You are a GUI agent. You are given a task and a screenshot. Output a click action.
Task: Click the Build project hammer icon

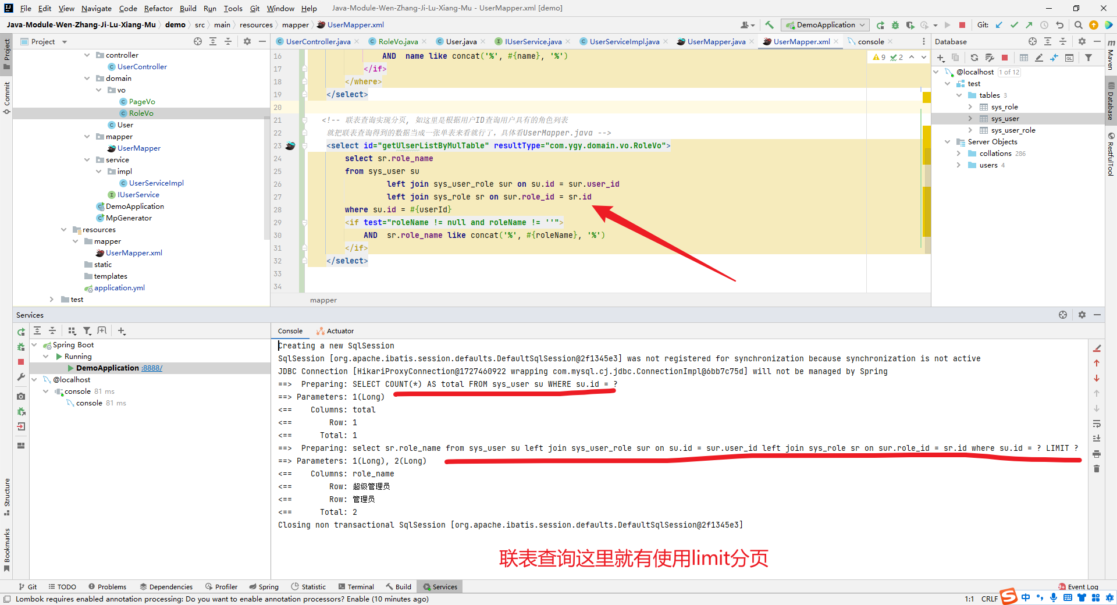769,25
